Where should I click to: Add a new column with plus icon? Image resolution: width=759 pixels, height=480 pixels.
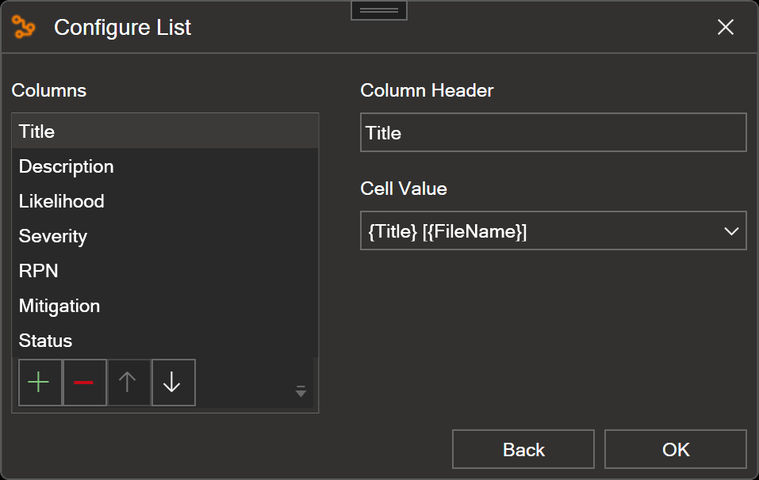pos(40,383)
